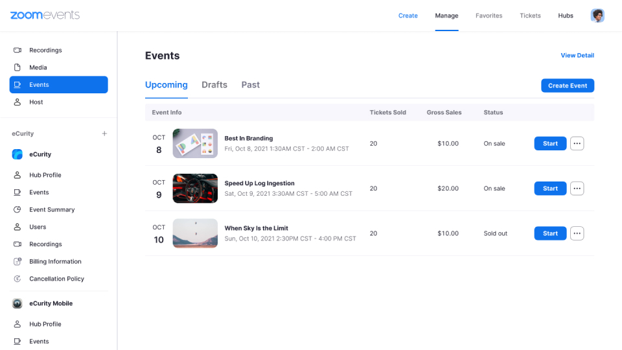Image resolution: width=622 pixels, height=350 pixels.
Task: Expand options menu for When Sky Is the Limit
Action: point(577,233)
